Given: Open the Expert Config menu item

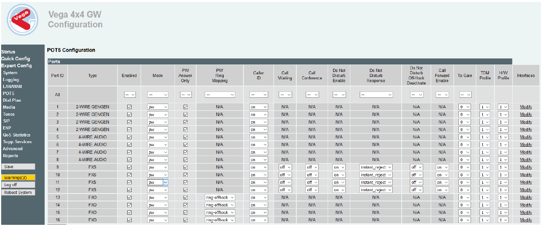Looking at the screenshot, I should [x=16, y=66].
